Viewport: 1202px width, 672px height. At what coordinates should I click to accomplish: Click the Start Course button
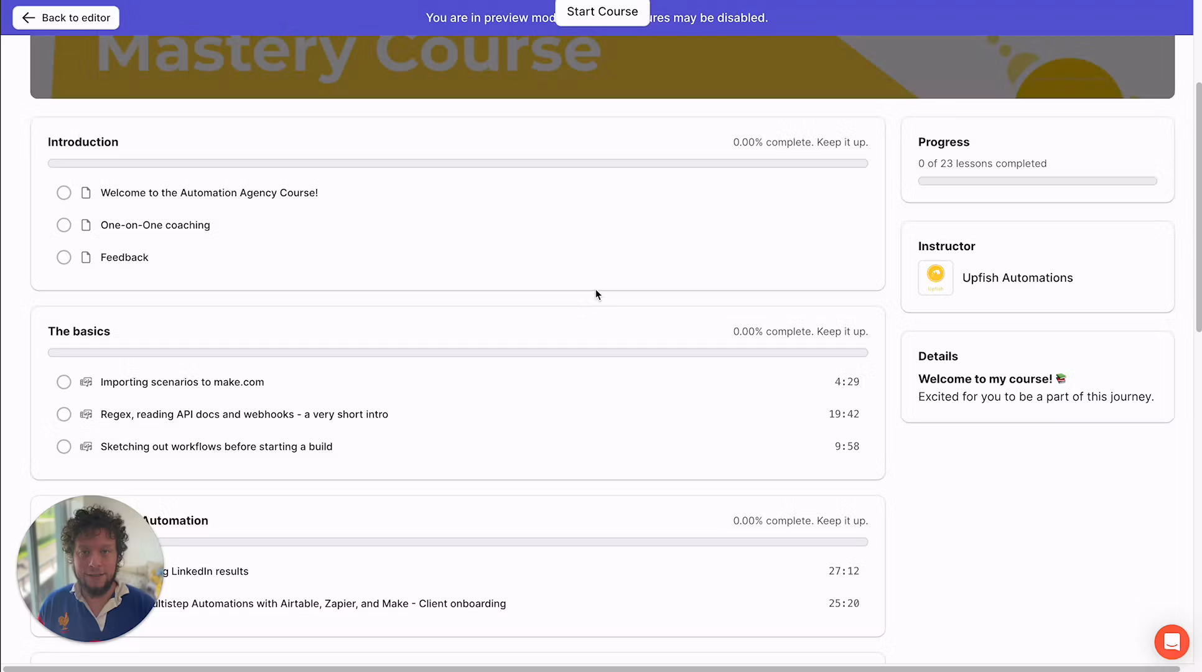click(602, 11)
